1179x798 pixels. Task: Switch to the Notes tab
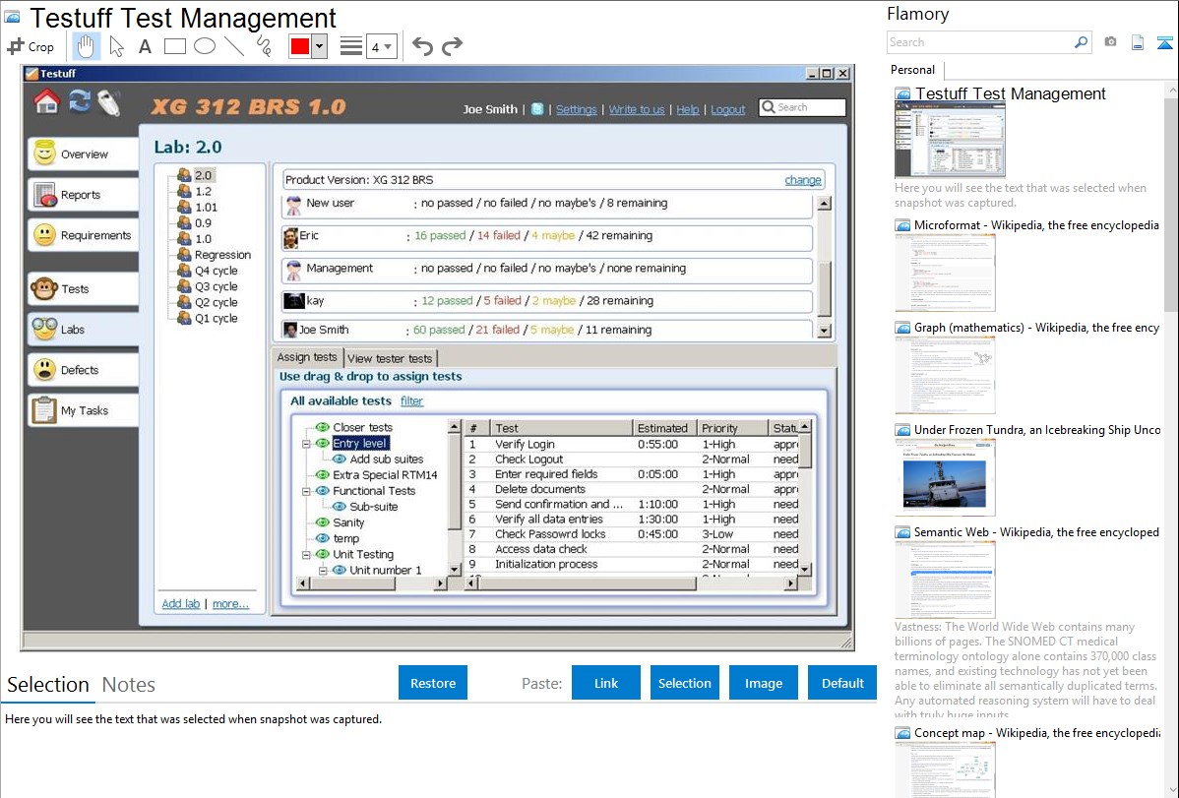[x=128, y=685]
